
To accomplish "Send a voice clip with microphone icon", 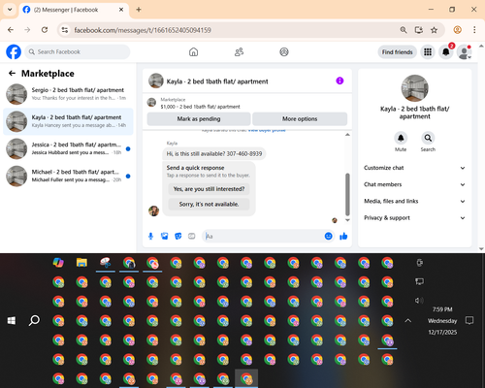I will (x=150, y=237).
